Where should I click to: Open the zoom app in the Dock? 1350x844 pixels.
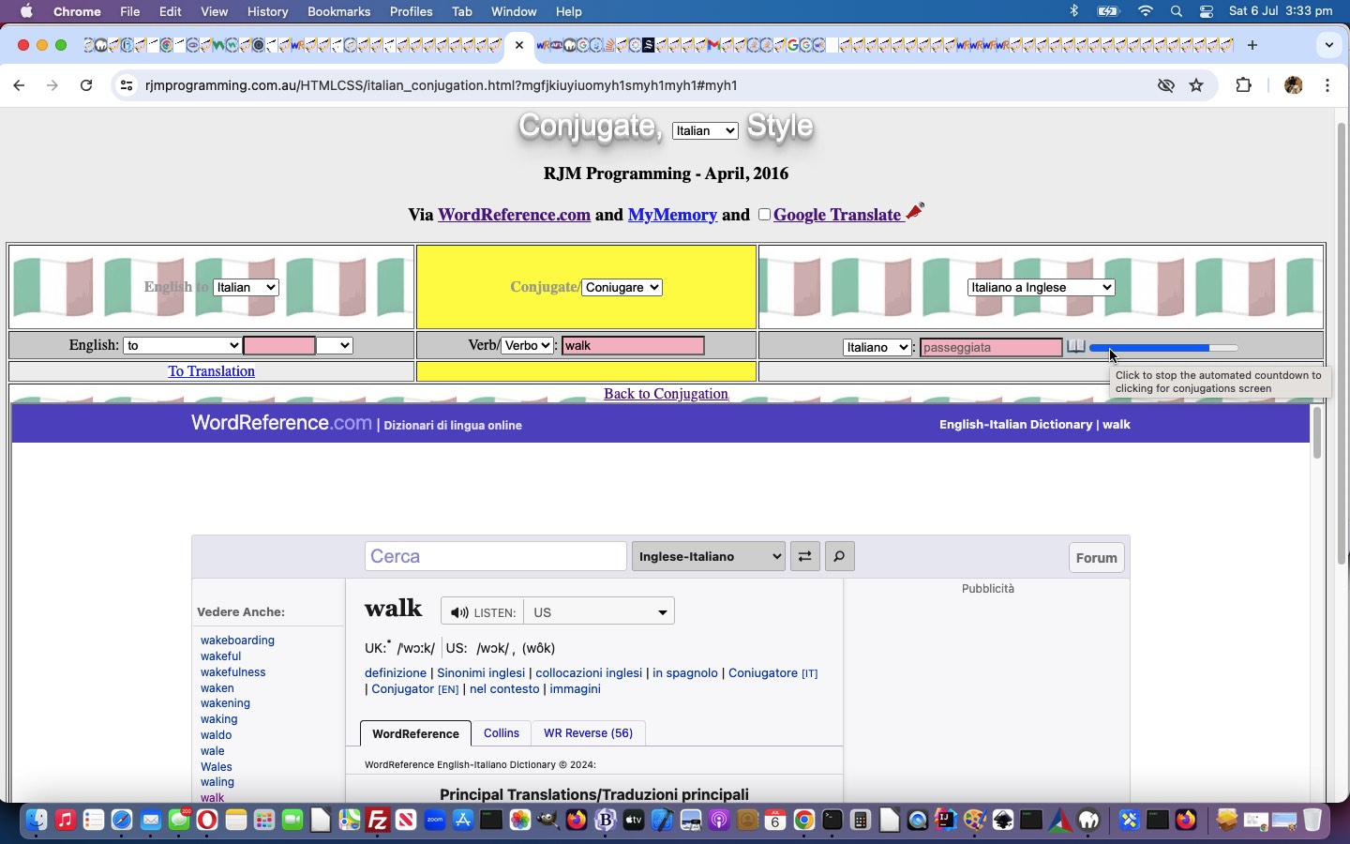(x=435, y=821)
